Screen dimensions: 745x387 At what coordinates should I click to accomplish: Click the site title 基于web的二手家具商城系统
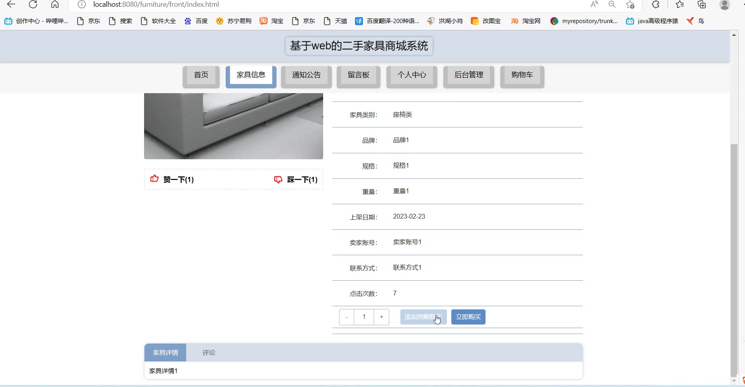(x=359, y=46)
